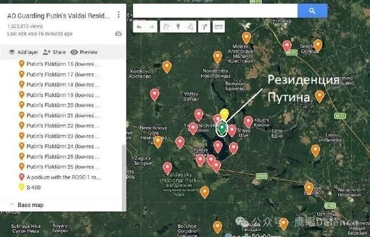370x237 pixels.
Task: Select the hand (select items) tool
Action: (x=166, y=27)
